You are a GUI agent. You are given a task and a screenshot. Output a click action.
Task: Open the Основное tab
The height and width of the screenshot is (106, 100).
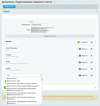point(6,12)
